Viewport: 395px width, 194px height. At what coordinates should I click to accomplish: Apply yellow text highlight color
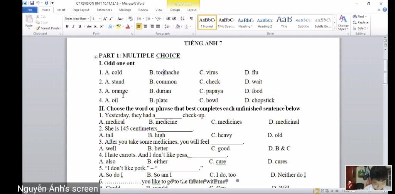click(x=118, y=27)
